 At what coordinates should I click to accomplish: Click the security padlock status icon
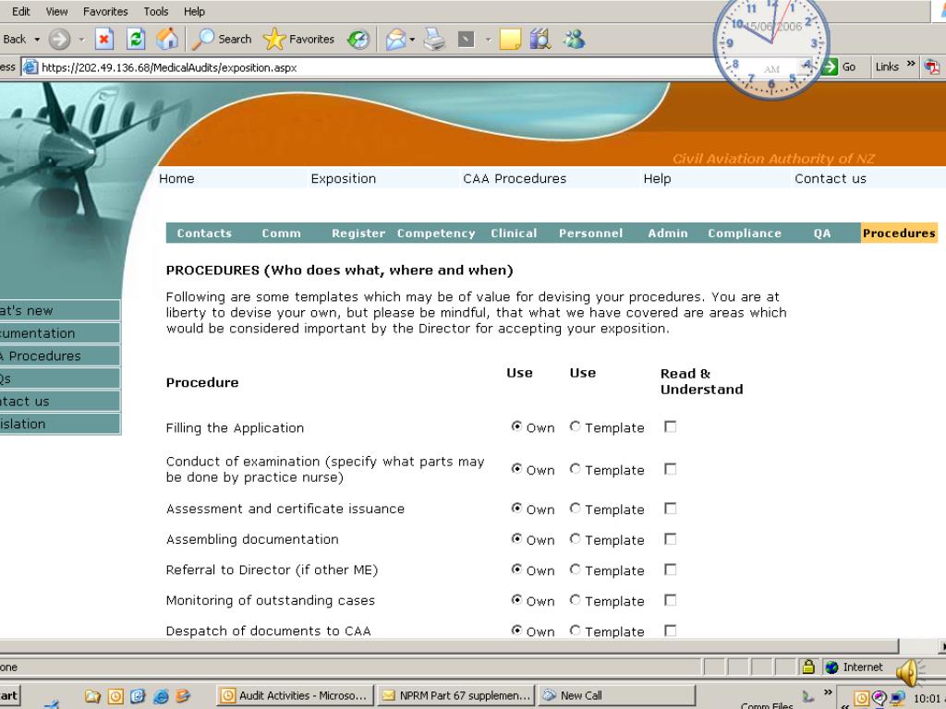coord(808,667)
